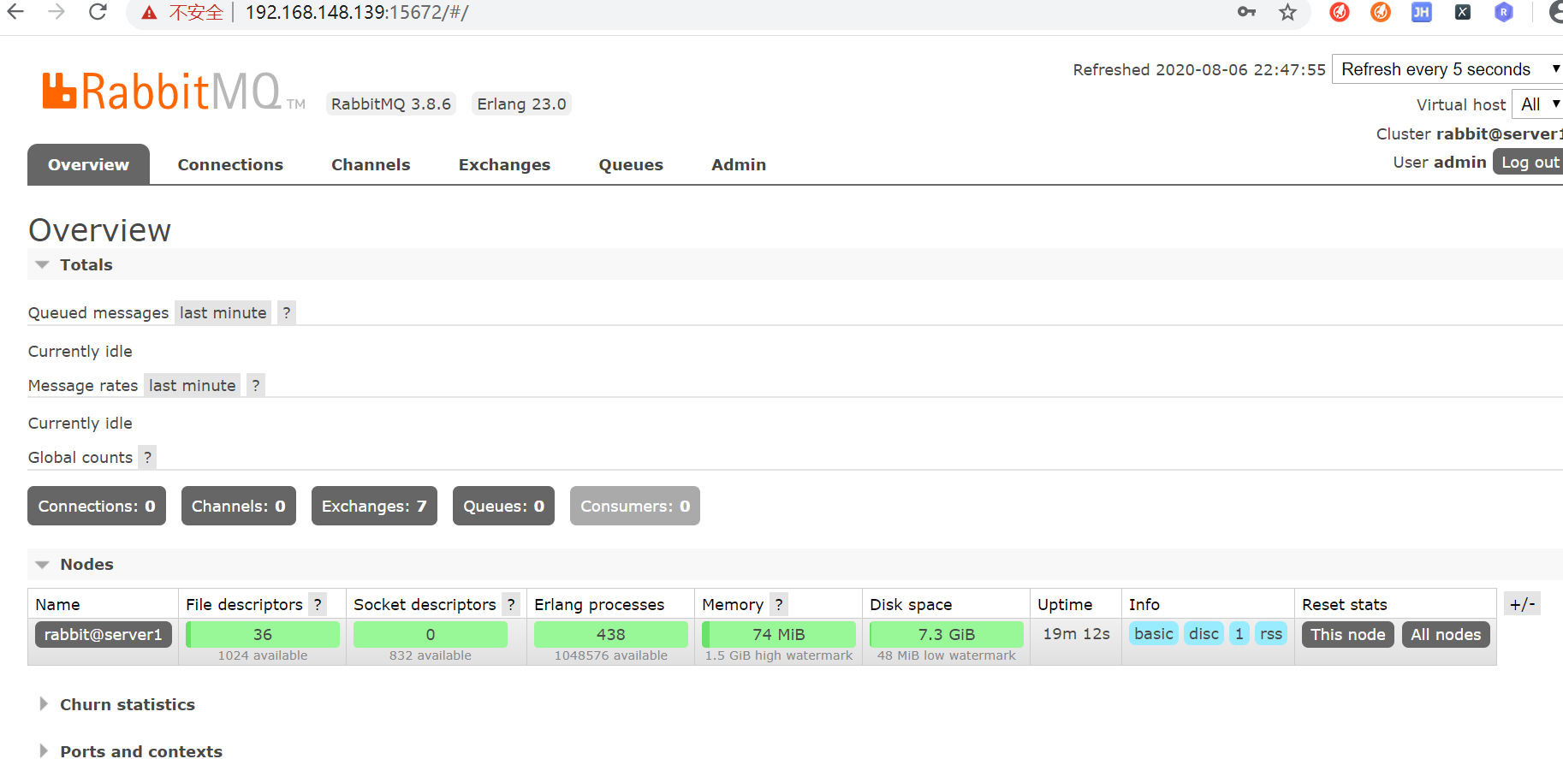
Task: Click the basic info tag
Action: pyautogui.click(x=1154, y=633)
